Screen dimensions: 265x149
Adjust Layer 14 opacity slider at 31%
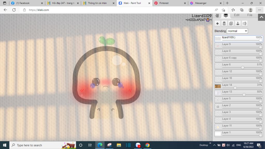click(x=235, y=88)
